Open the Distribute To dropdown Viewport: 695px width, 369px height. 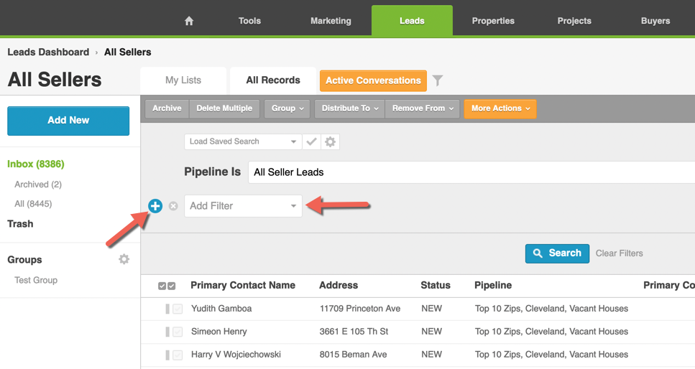pos(349,108)
